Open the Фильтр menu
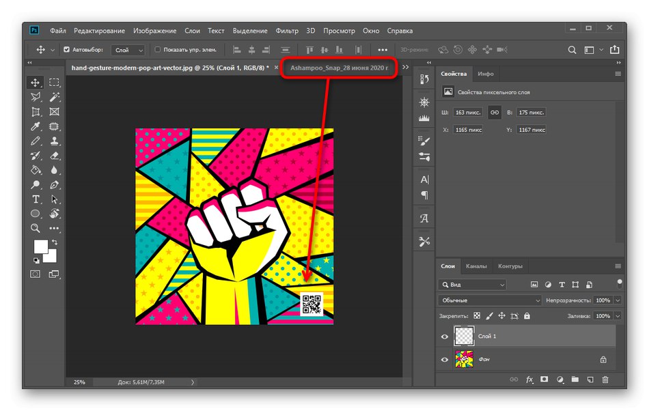This screenshot has height=411, width=649. tap(288, 30)
